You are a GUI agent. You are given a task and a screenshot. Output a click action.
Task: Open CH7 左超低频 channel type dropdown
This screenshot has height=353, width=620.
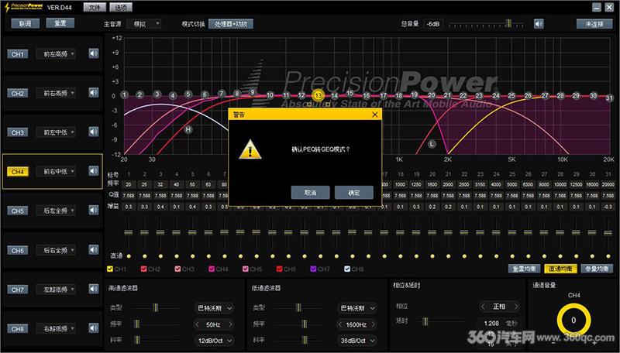(x=56, y=290)
